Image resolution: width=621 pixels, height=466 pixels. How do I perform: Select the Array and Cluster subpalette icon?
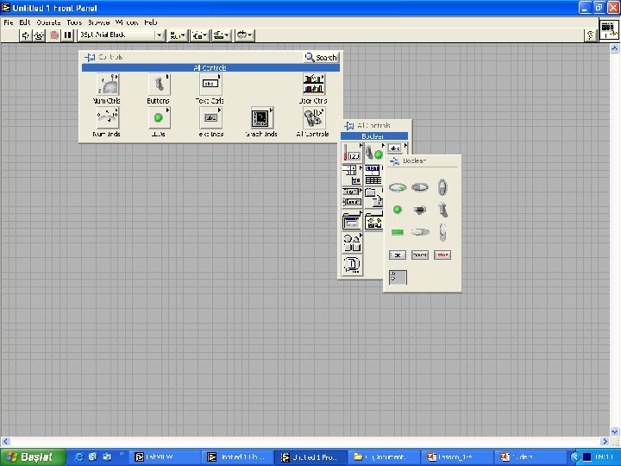click(x=352, y=174)
